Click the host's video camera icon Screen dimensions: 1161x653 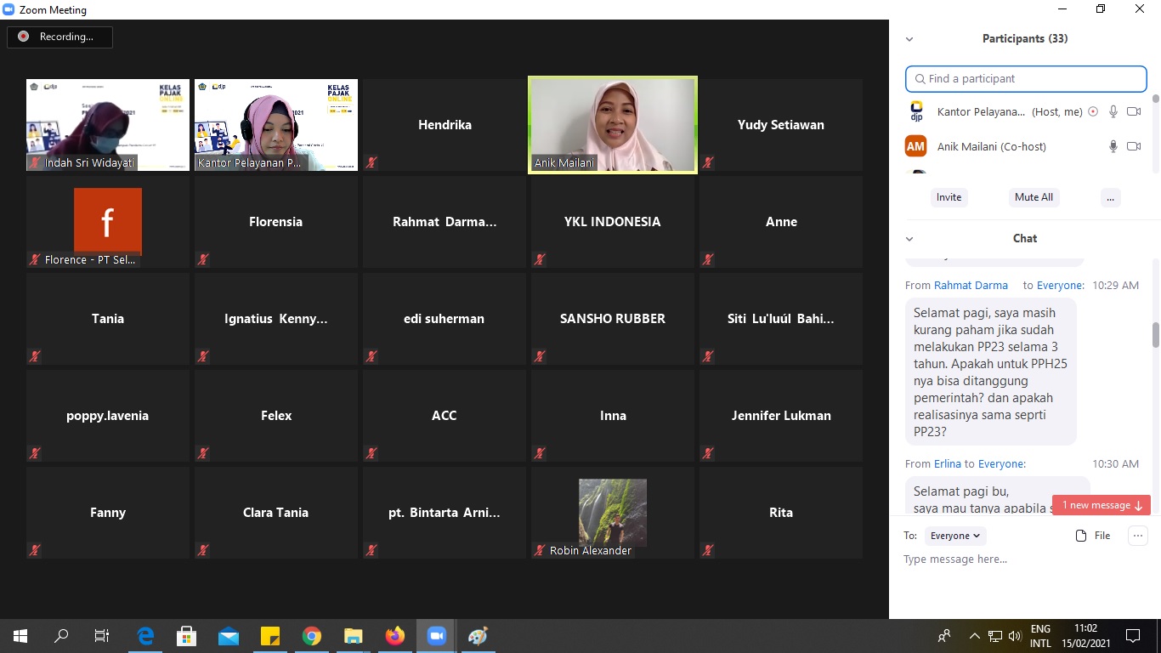tap(1133, 111)
